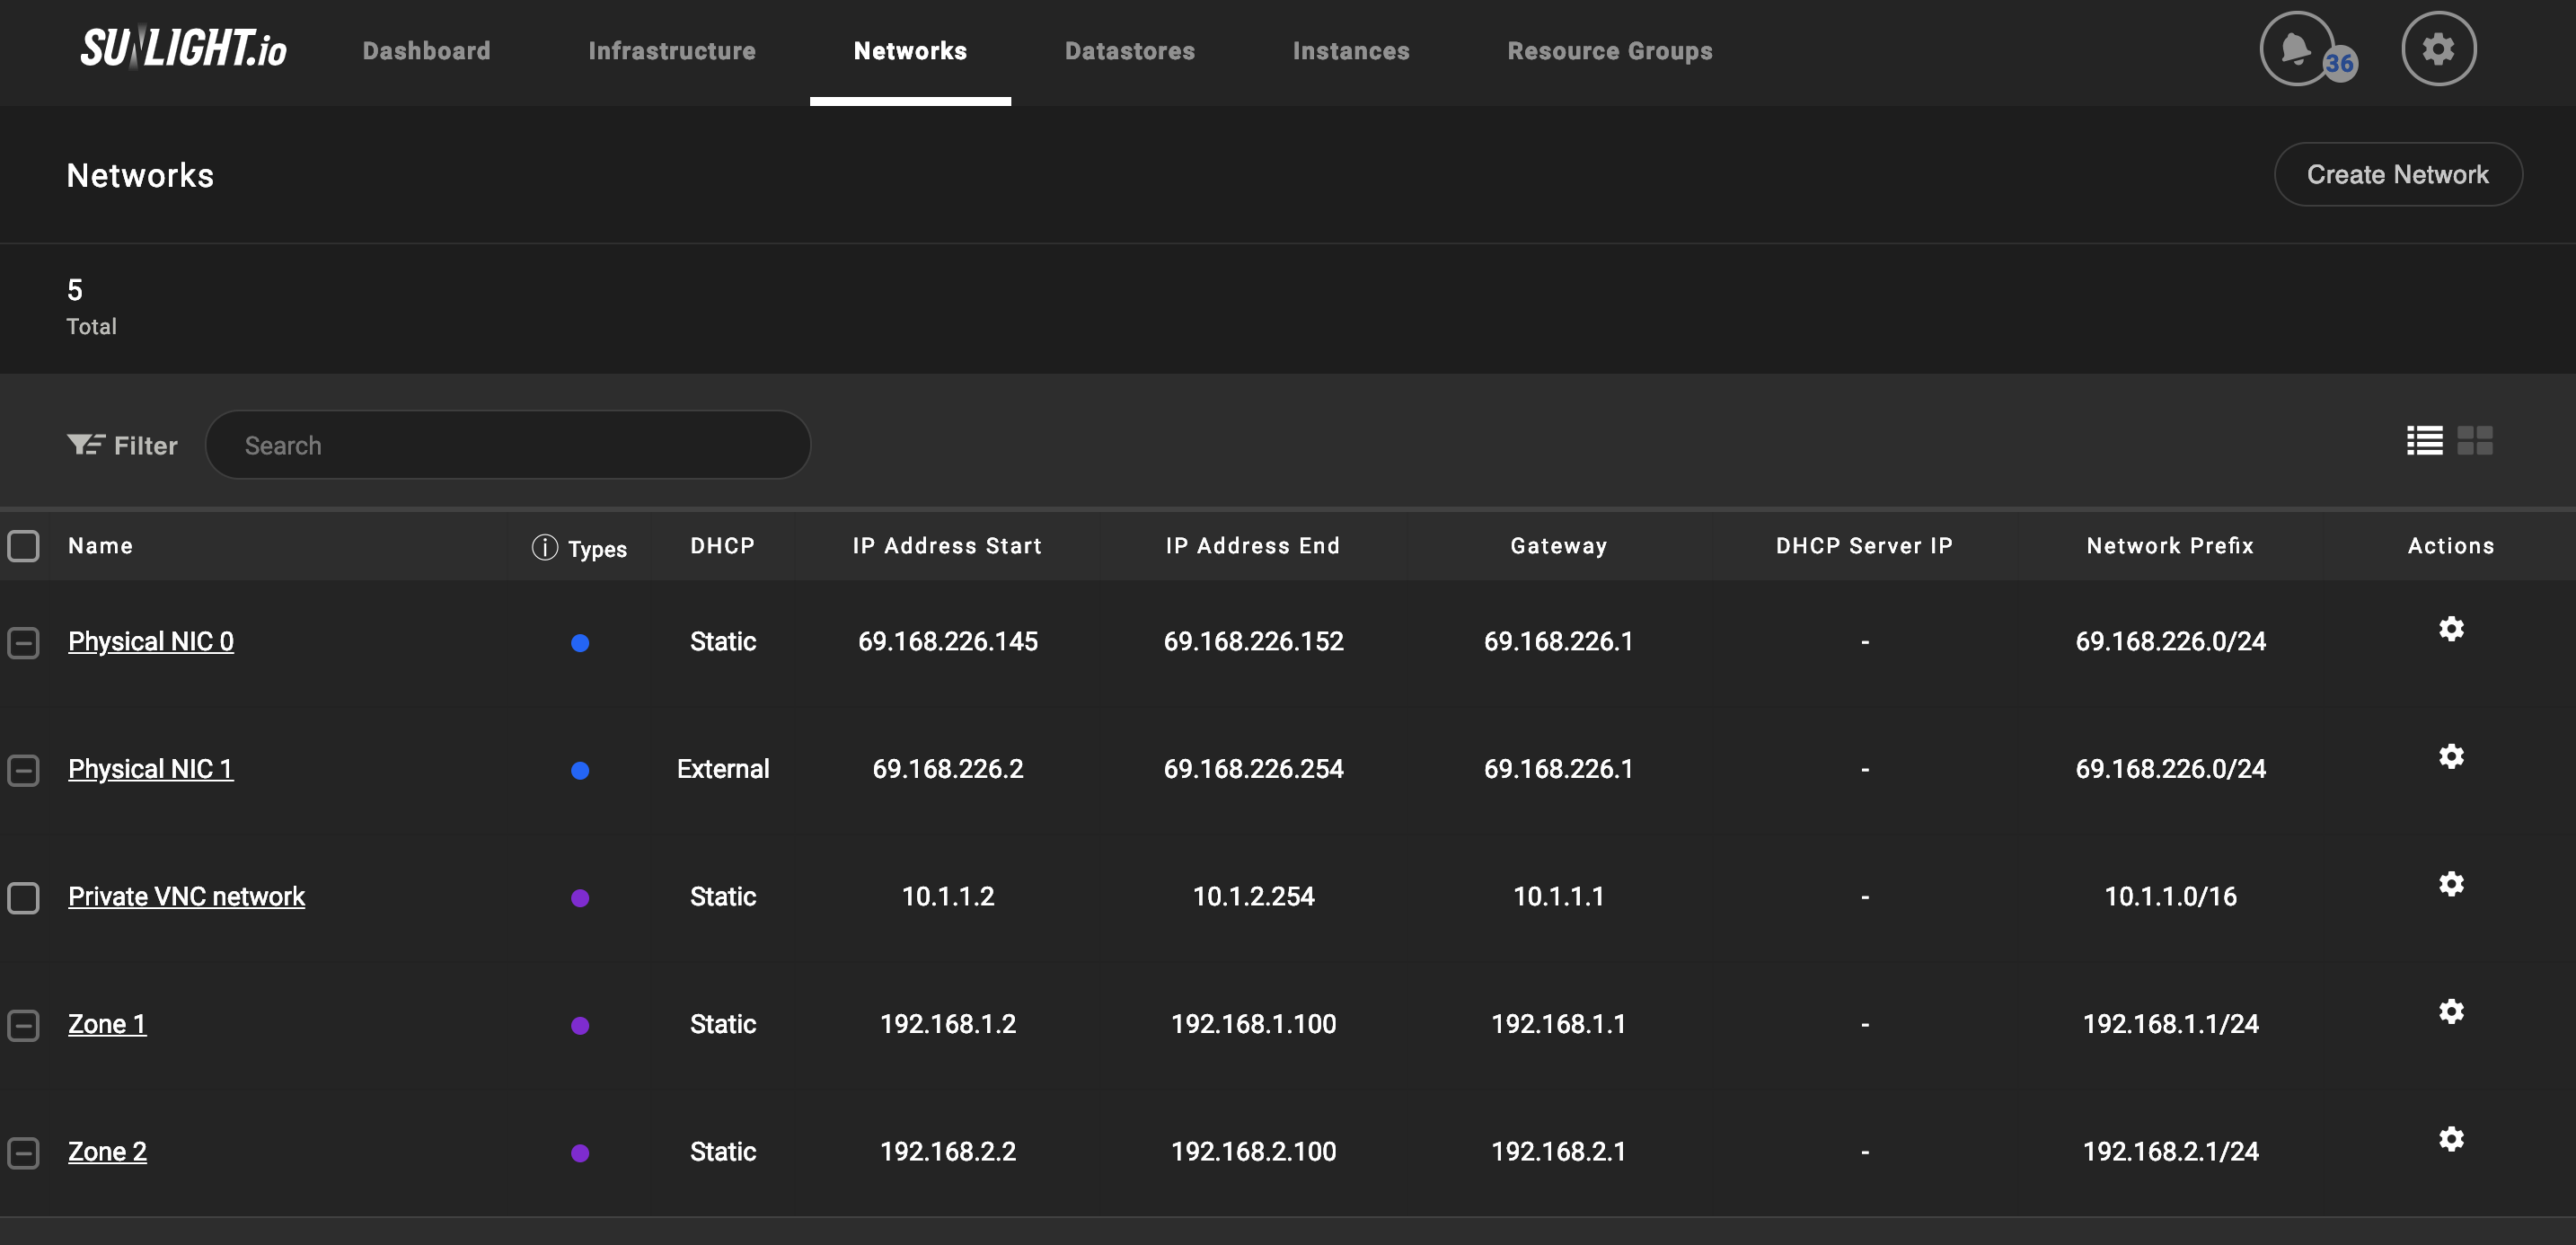2576x1245 pixels.
Task: Click the Types info icon
Action: tap(544, 547)
